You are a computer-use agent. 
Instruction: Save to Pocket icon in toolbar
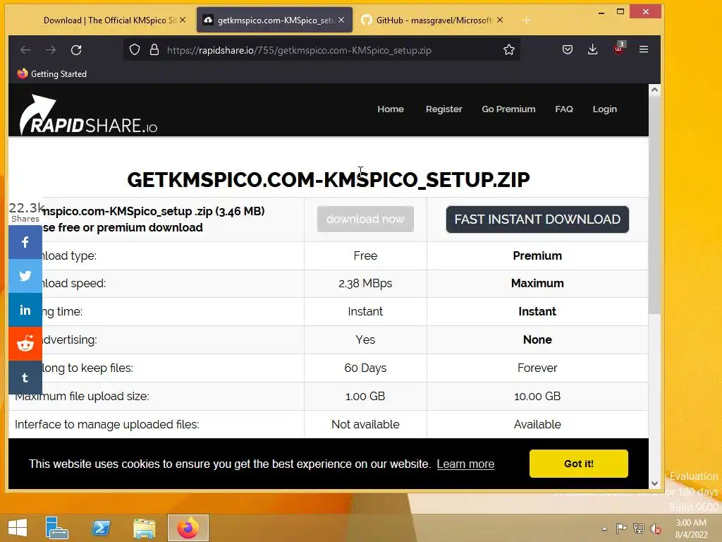[568, 49]
